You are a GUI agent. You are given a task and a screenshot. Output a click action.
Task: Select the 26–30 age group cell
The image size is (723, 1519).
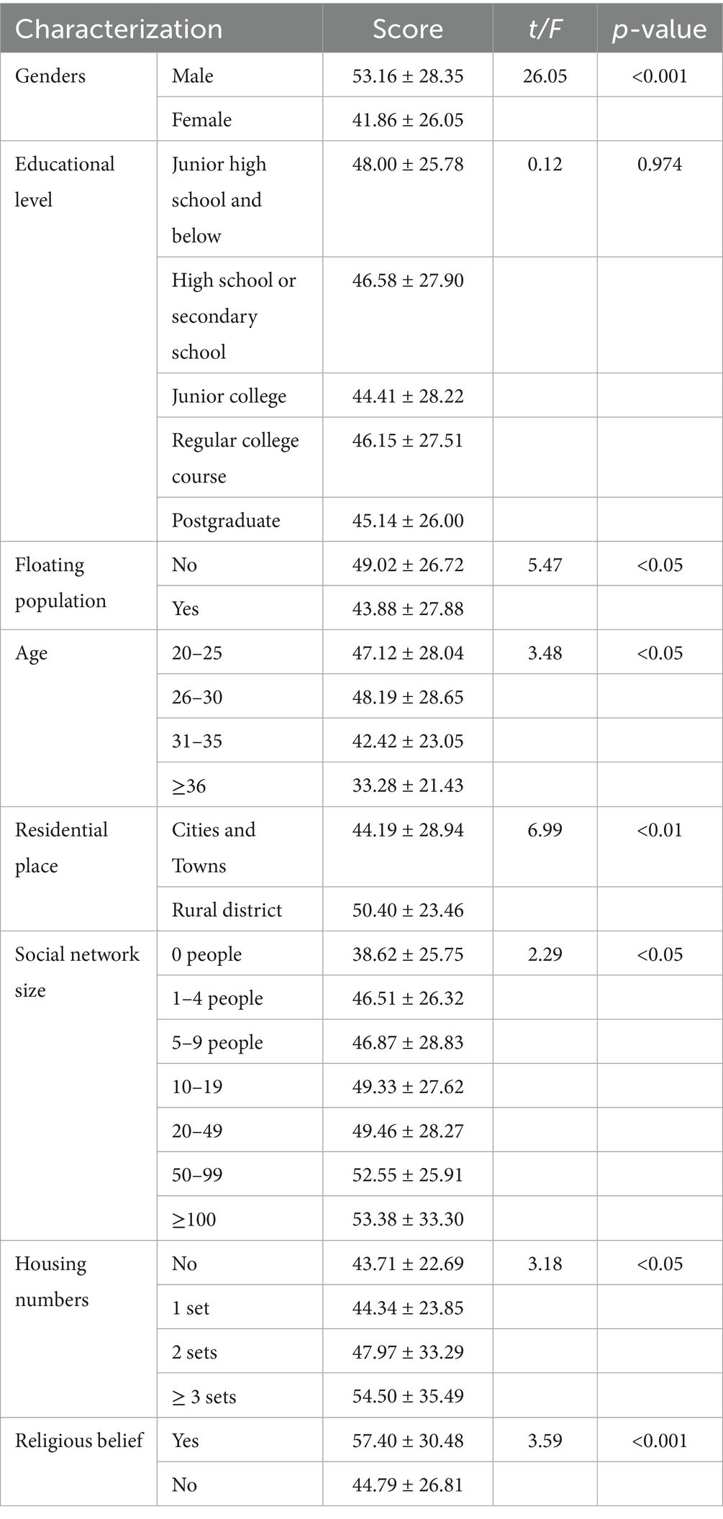197,697
